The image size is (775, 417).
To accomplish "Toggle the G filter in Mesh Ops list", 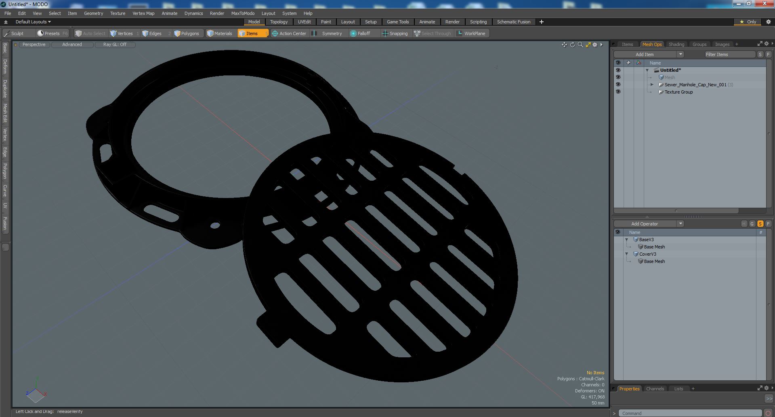I will tap(752, 224).
